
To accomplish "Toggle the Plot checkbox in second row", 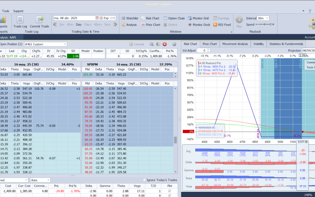I will click(170, 195).
